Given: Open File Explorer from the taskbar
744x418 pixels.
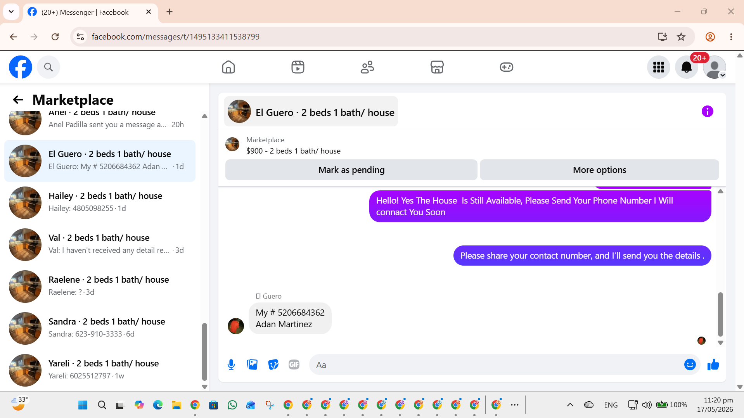Looking at the screenshot, I should (x=176, y=405).
